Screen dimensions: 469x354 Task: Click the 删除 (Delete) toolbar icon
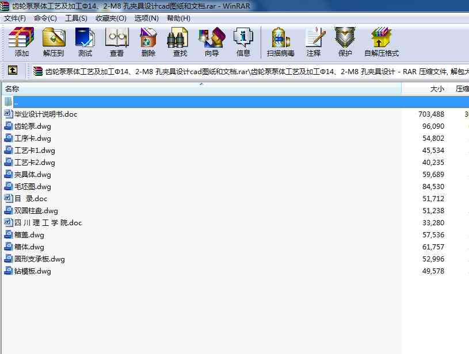(148, 41)
